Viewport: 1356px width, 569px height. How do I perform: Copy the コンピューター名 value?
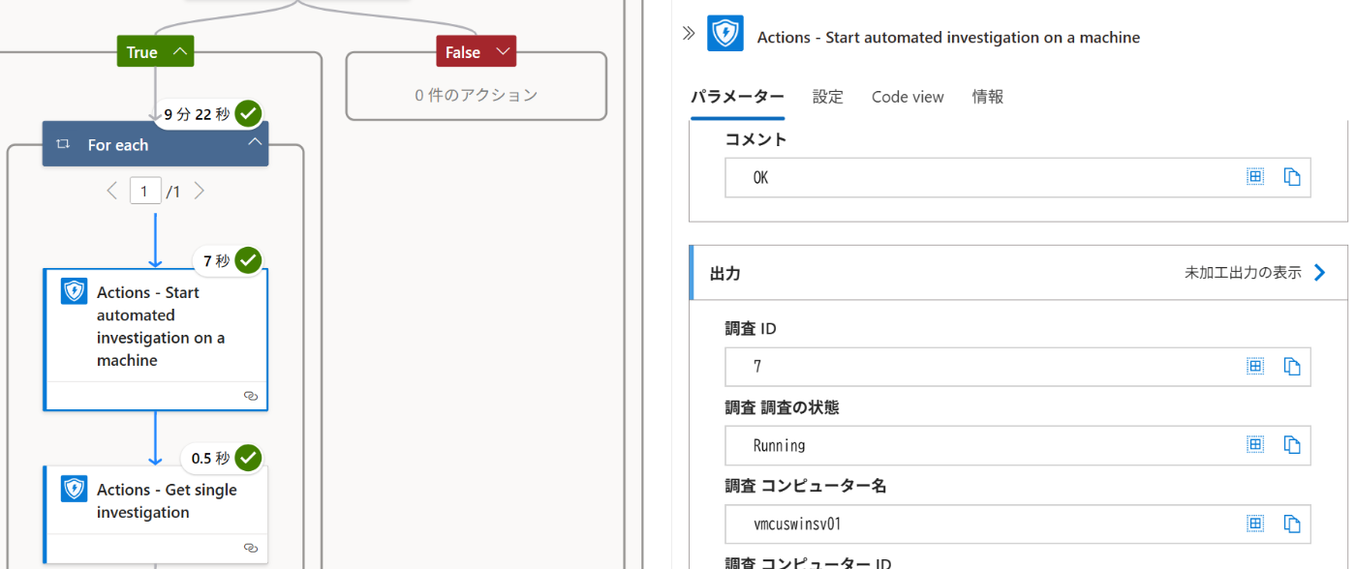1291,524
